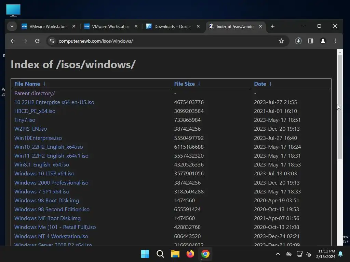Open the Chrome three-dot menu
The height and width of the screenshot is (262, 350).
335,41
